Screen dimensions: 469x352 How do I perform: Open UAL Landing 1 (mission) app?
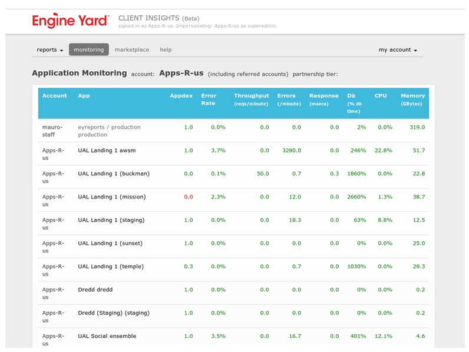pyautogui.click(x=112, y=197)
